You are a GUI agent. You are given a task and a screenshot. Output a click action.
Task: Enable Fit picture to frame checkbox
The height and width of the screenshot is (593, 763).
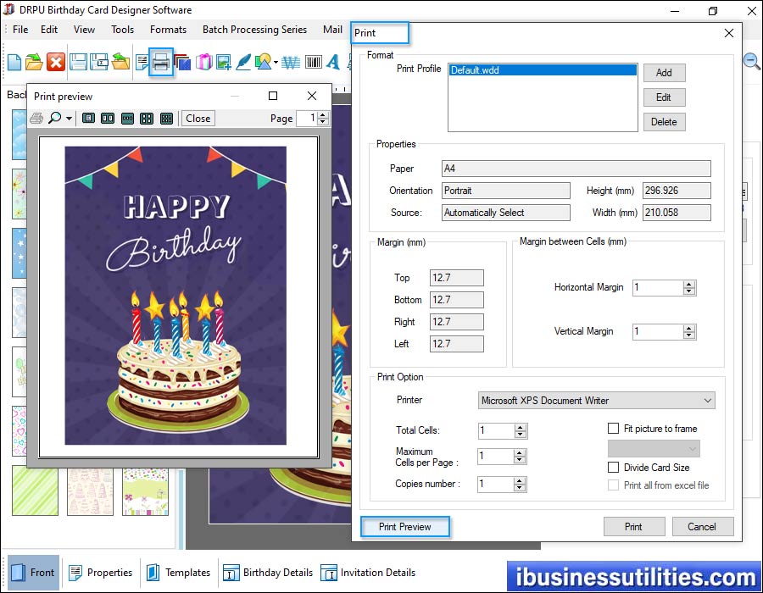[614, 430]
